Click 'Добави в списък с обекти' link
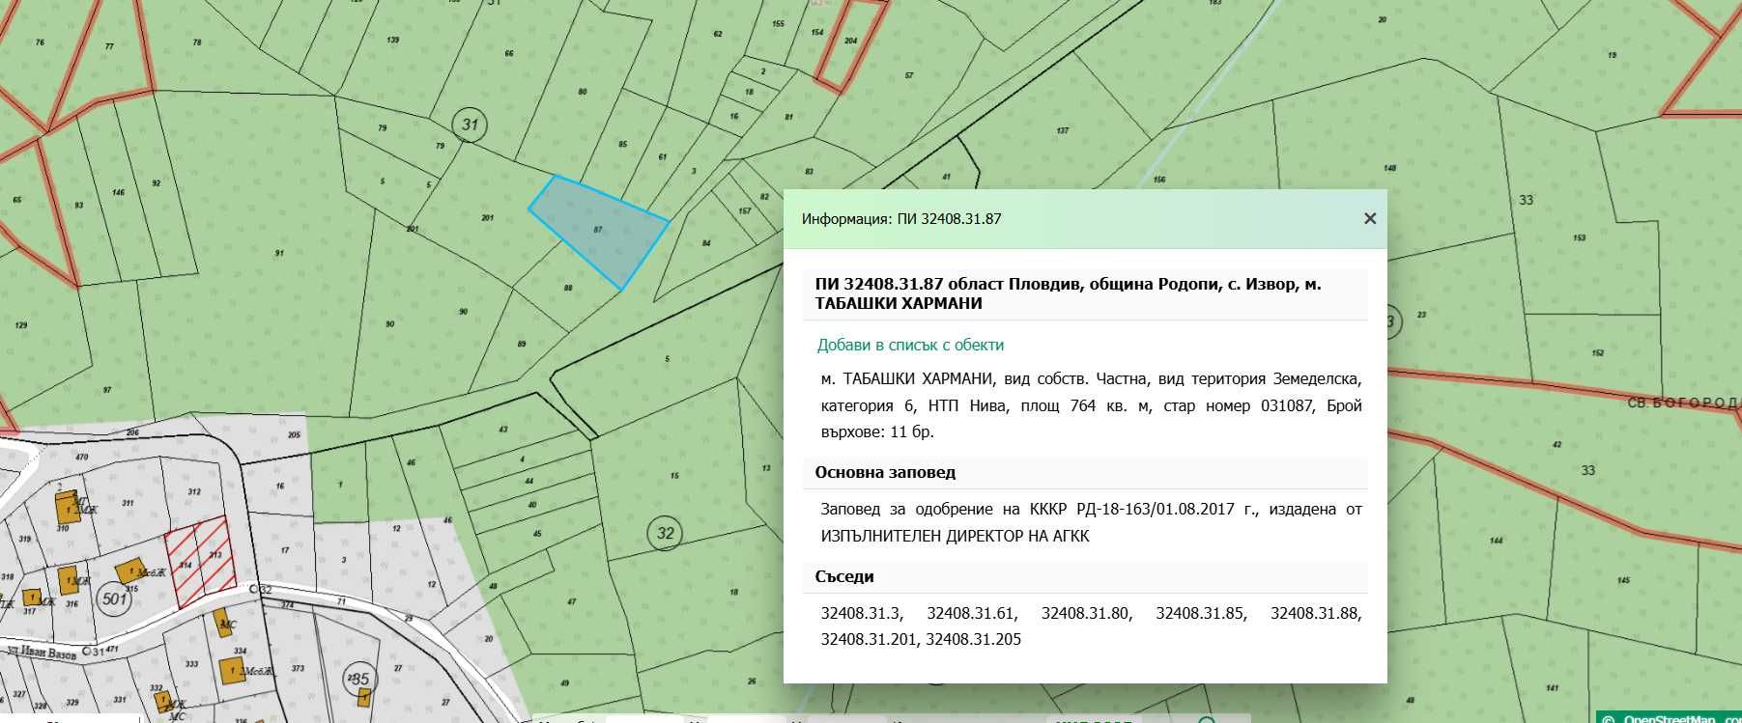This screenshot has width=1742, height=723. coord(910,345)
